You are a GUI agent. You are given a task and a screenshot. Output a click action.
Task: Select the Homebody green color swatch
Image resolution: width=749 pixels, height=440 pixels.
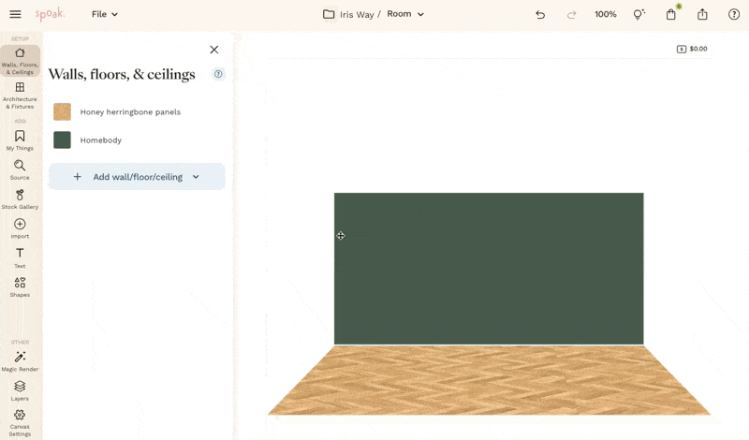point(62,140)
